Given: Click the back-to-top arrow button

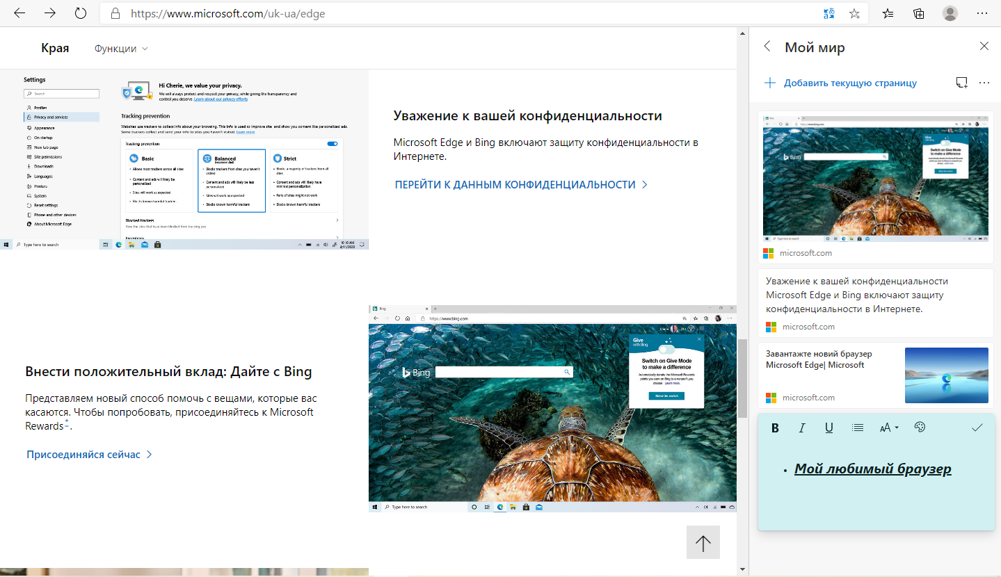Looking at the screenshot, I should pos(703,542).
